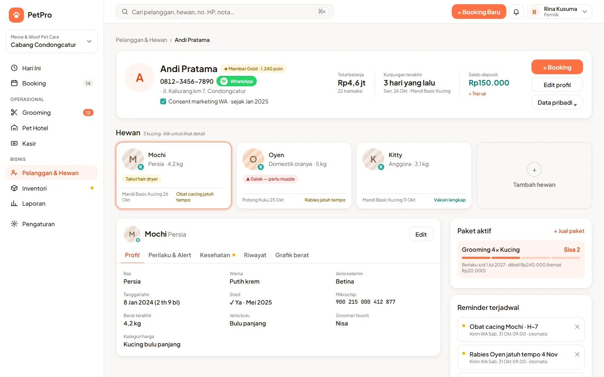Focus the customer search field

click(x=225, y=12)
